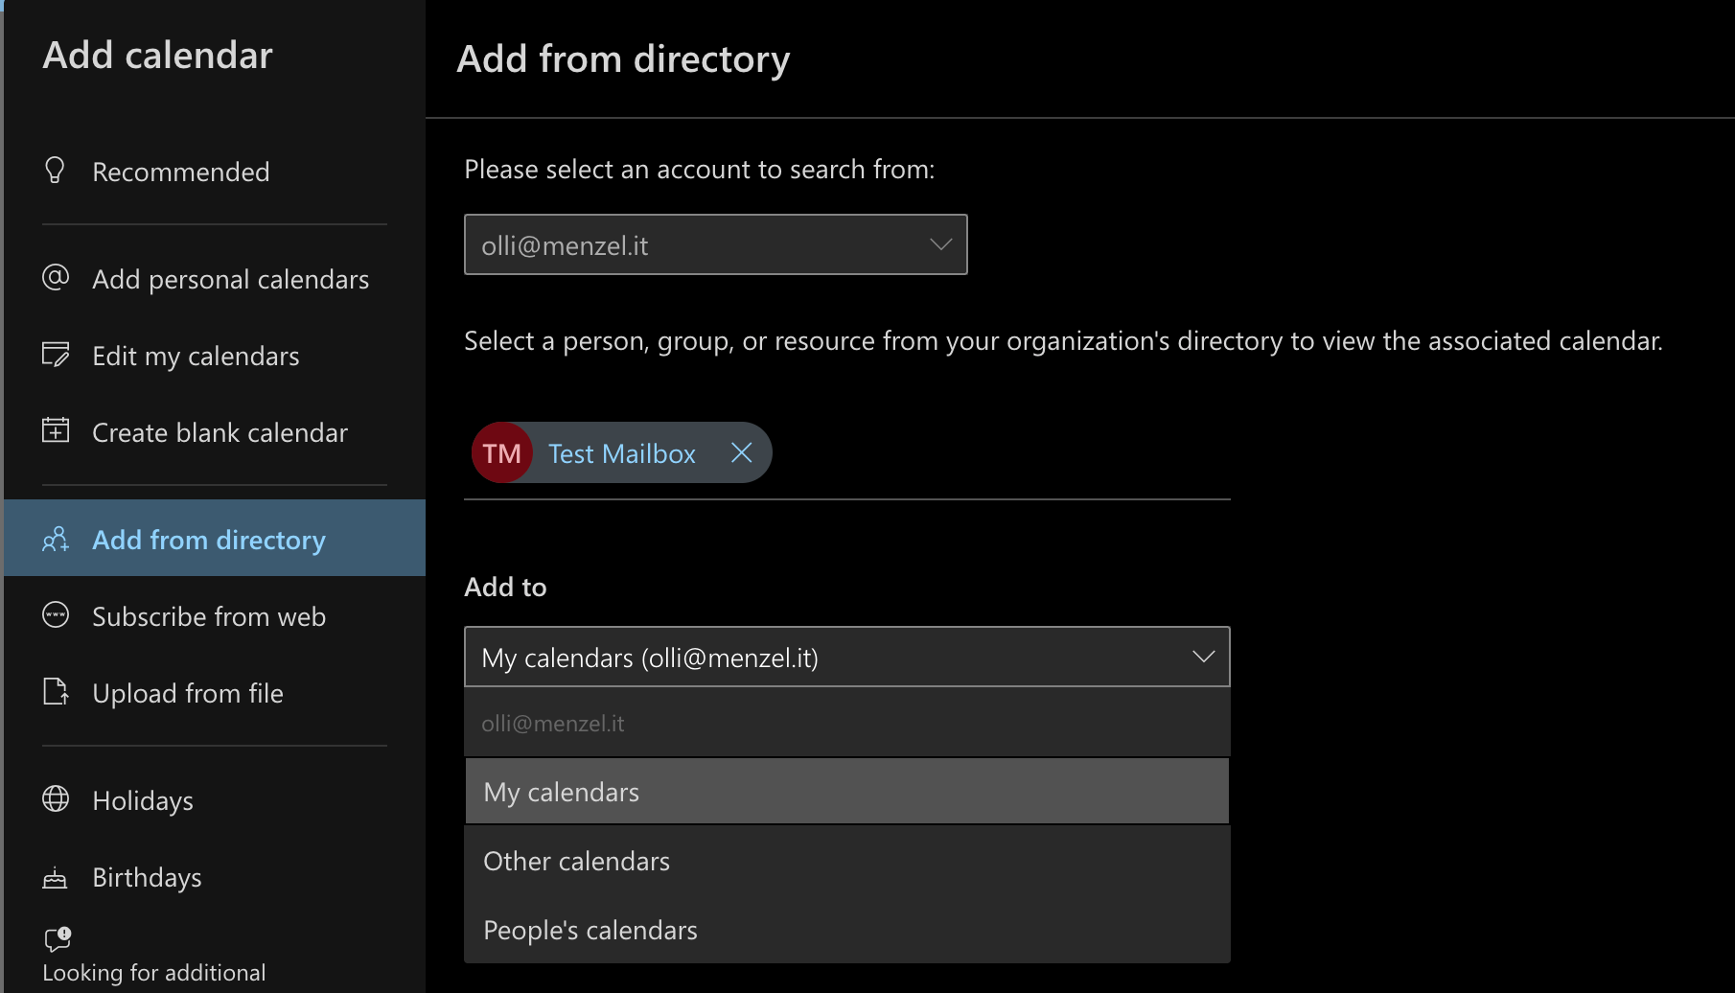Click the Subscribe from web icon
The height and width of the screenshot is (993, 1735).
(56, 615)
